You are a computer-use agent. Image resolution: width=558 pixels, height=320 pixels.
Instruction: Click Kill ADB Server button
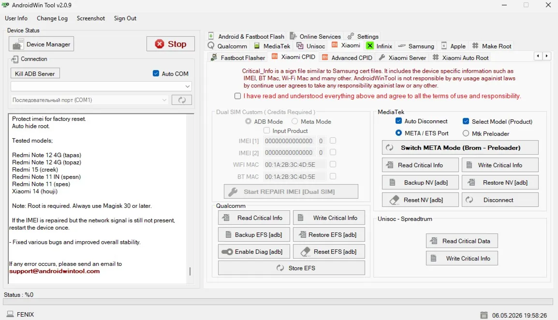35,73
